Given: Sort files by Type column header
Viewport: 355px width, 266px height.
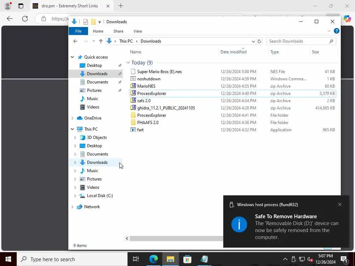Looking at the screenshot, I should point(275,52).
